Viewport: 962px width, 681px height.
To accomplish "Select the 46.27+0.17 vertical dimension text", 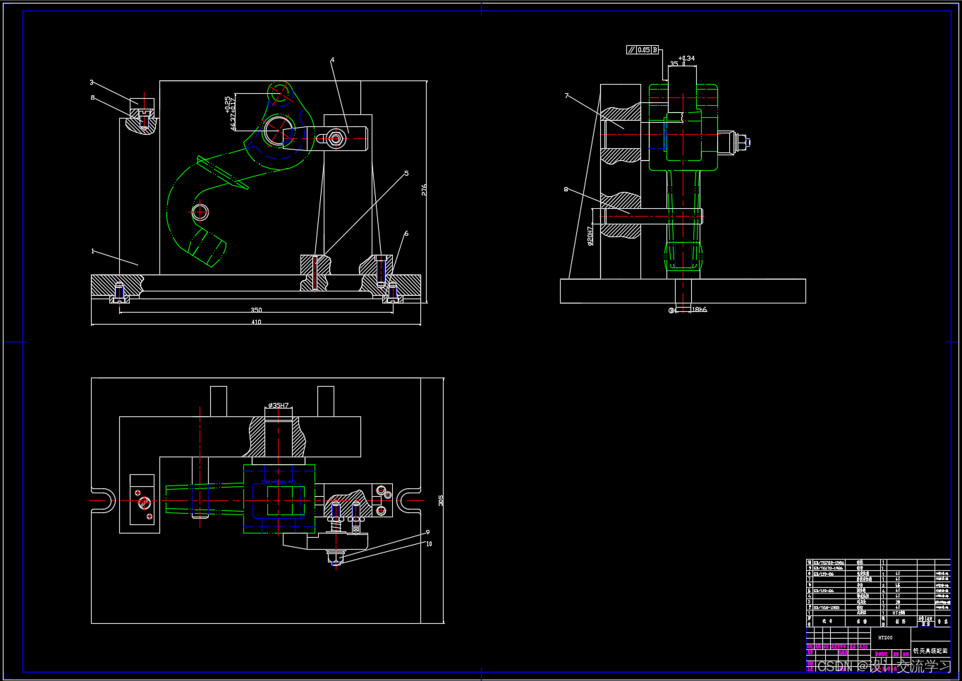I will [233, 114].
